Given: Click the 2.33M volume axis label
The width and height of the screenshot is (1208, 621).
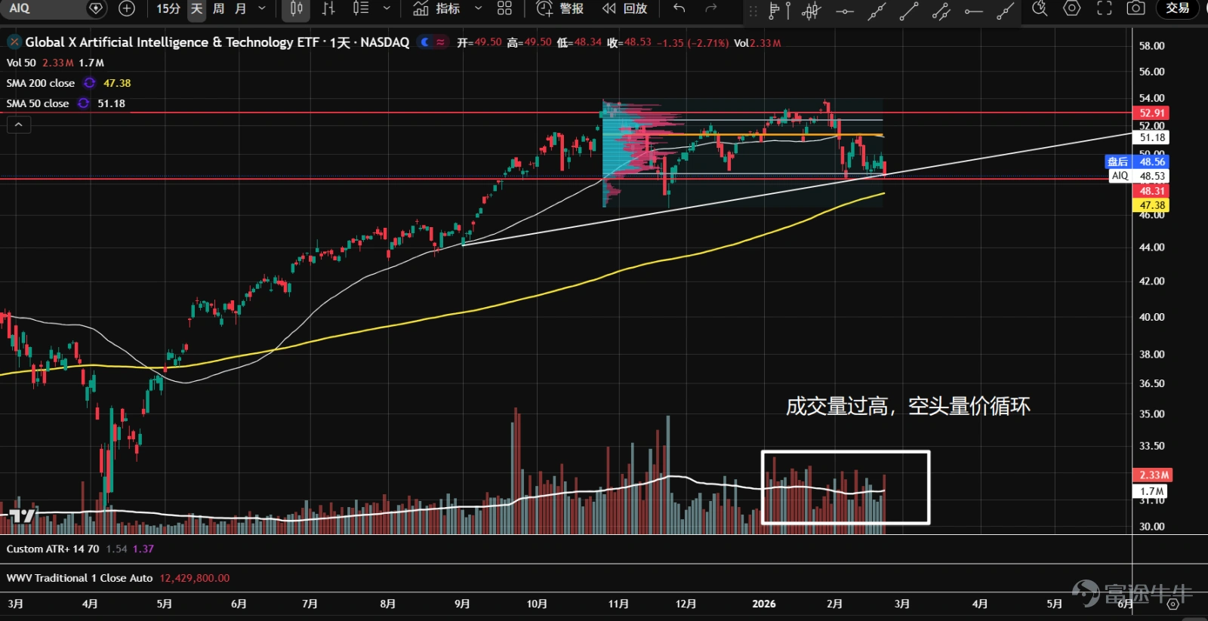Looking at the screenshot, I should (x=1153, y=475).
